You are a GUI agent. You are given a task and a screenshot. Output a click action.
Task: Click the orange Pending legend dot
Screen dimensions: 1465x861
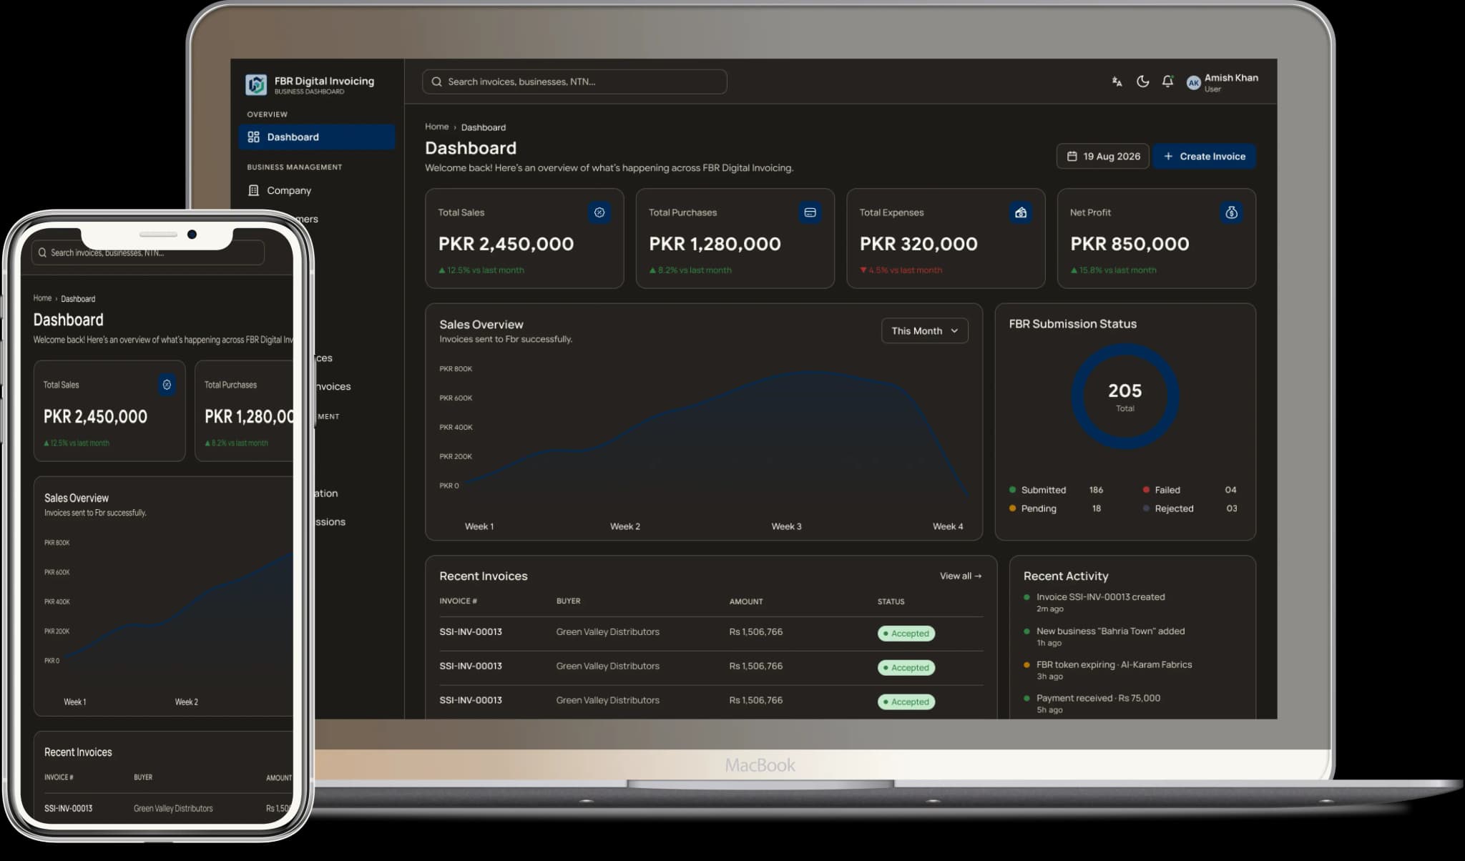point(1012,508)
